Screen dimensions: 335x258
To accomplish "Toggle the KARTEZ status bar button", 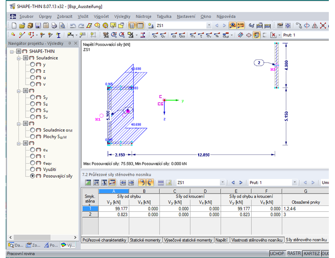I will coord(312,254).
